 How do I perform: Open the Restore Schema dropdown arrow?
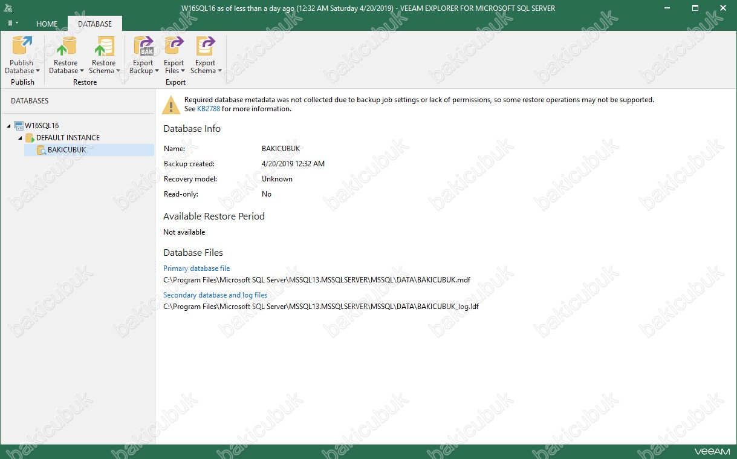coord(118,71)
